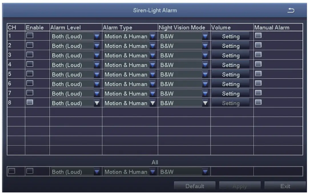Open the Alarm Level dropdown for channel 6
Image resolution: width=309 pixels, height=195 pixels.
pos(97,84)
